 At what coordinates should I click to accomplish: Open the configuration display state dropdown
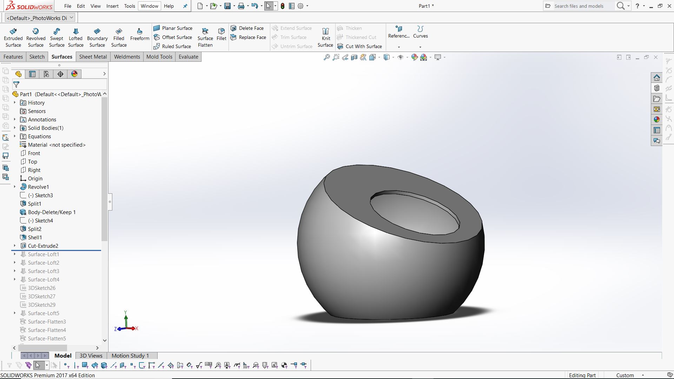click(x=72, y=18)
